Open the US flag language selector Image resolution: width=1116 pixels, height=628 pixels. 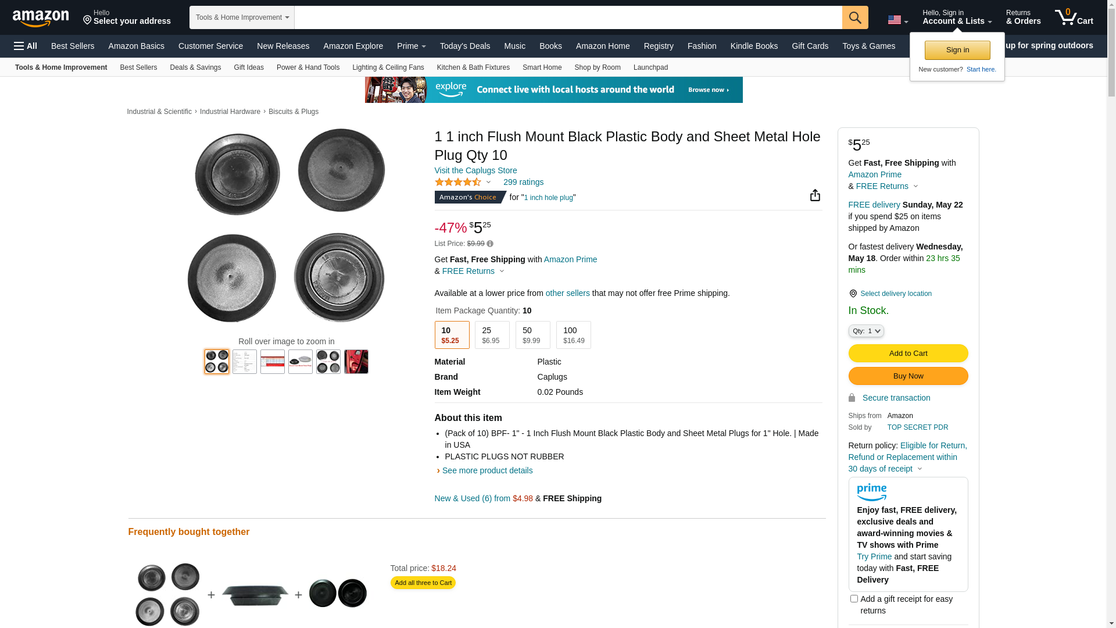coord(897,20)
